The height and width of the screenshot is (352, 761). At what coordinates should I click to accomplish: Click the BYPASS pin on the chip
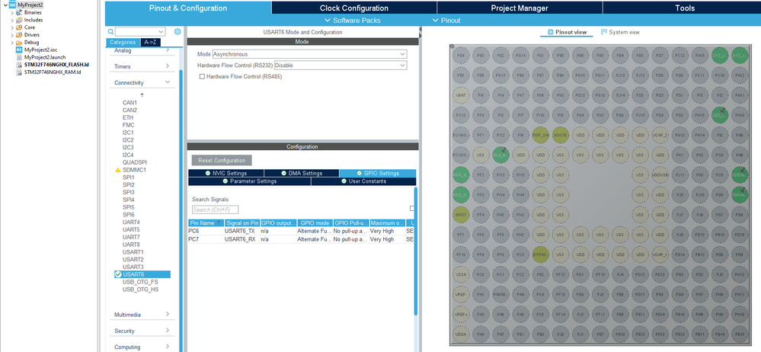click(x=540, y=254)
